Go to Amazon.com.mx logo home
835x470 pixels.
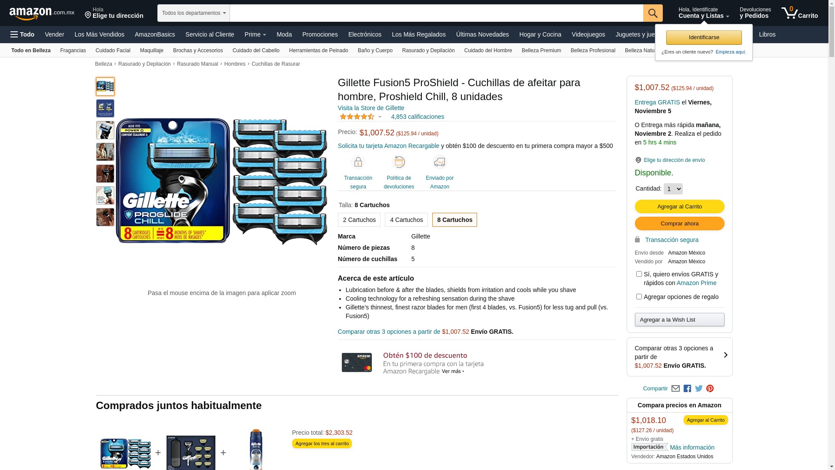pos(42,13)
